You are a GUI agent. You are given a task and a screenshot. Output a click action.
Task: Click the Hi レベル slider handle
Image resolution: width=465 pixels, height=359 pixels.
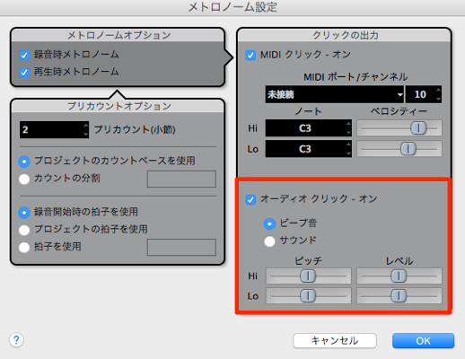click(x=399, y=276)
